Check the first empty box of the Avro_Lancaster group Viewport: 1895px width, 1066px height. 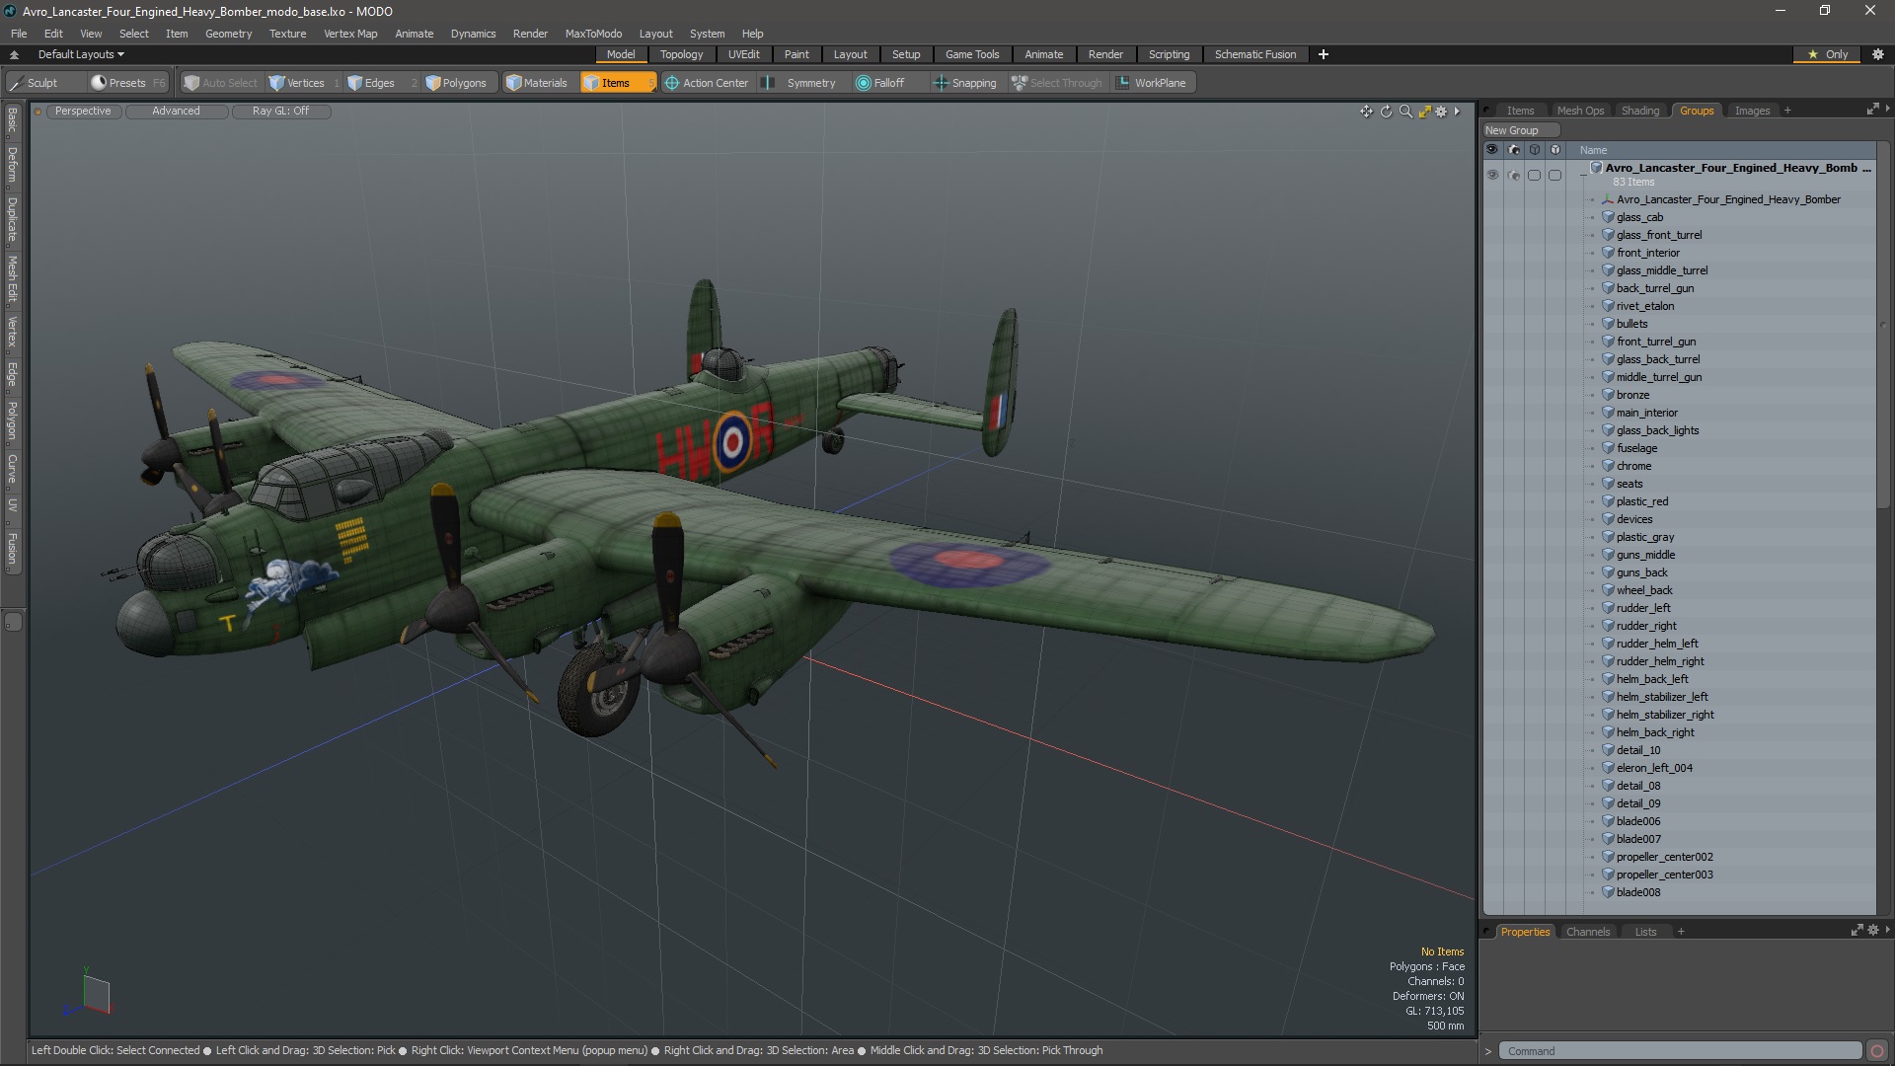coord(1534,175)
